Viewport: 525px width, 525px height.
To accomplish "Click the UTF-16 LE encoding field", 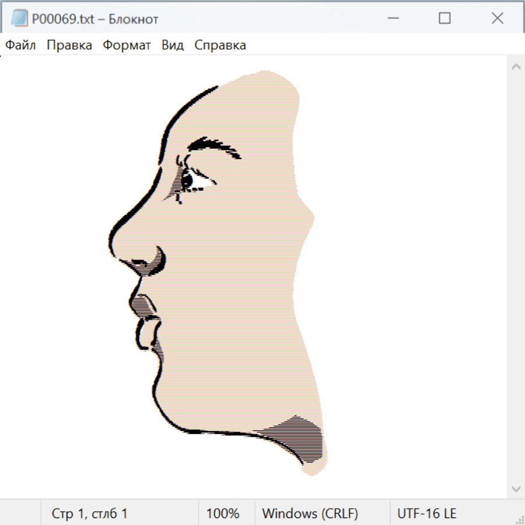I will point(426,513).
